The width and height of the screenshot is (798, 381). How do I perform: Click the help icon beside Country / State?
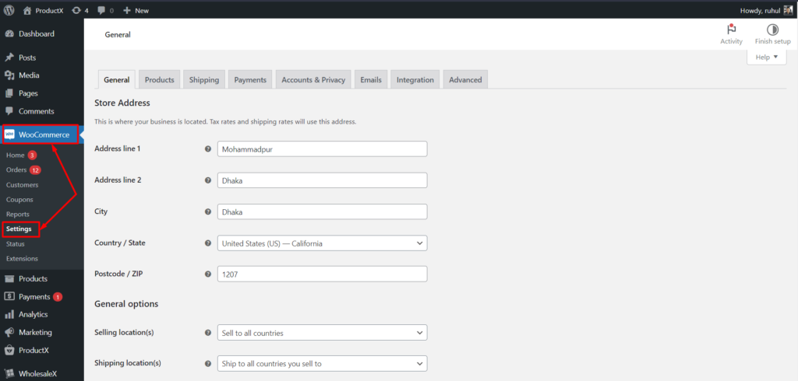[x=207, y=243]
